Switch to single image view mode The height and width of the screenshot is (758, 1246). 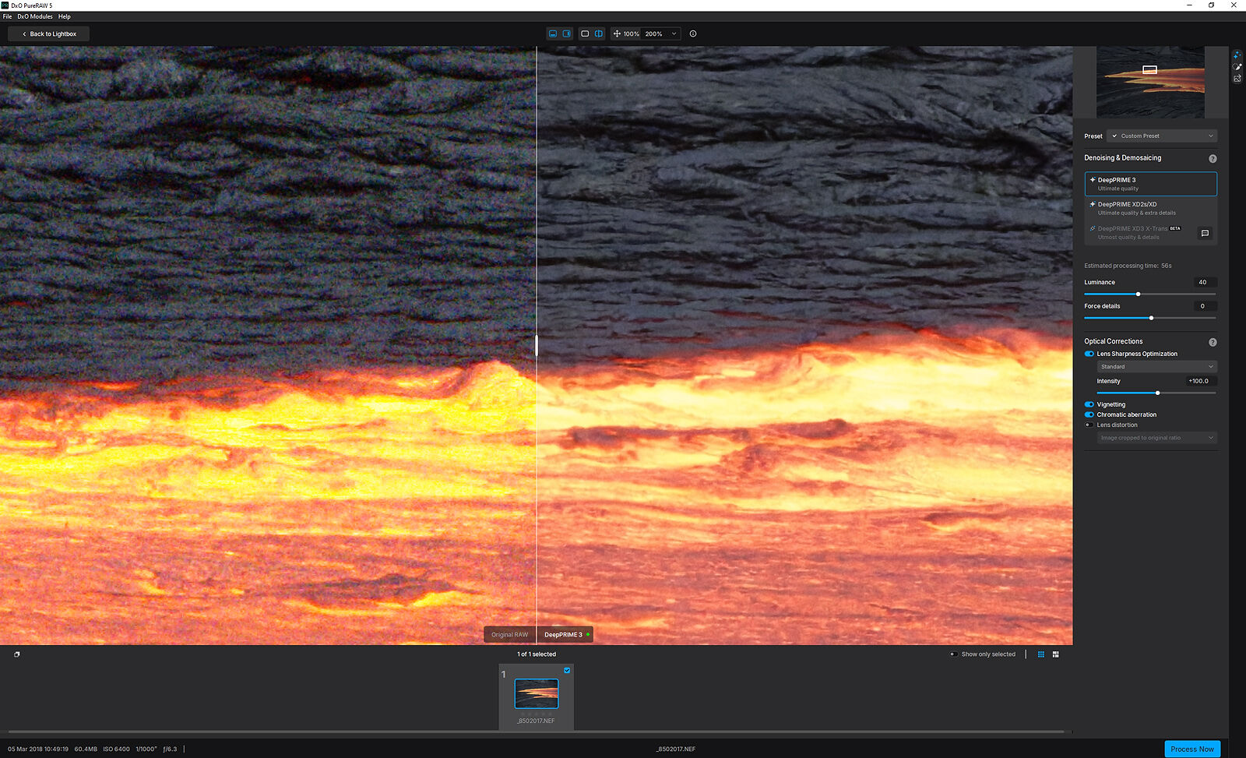pyautogui.click(x=585, y=33)
